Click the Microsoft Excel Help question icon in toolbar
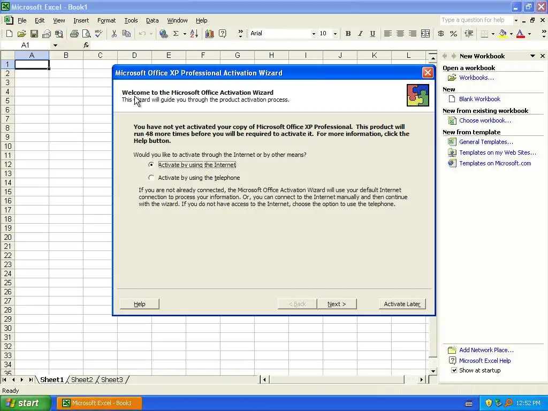Image resolution: width=548 pixels, height=411 pixels. pos(222,34)
